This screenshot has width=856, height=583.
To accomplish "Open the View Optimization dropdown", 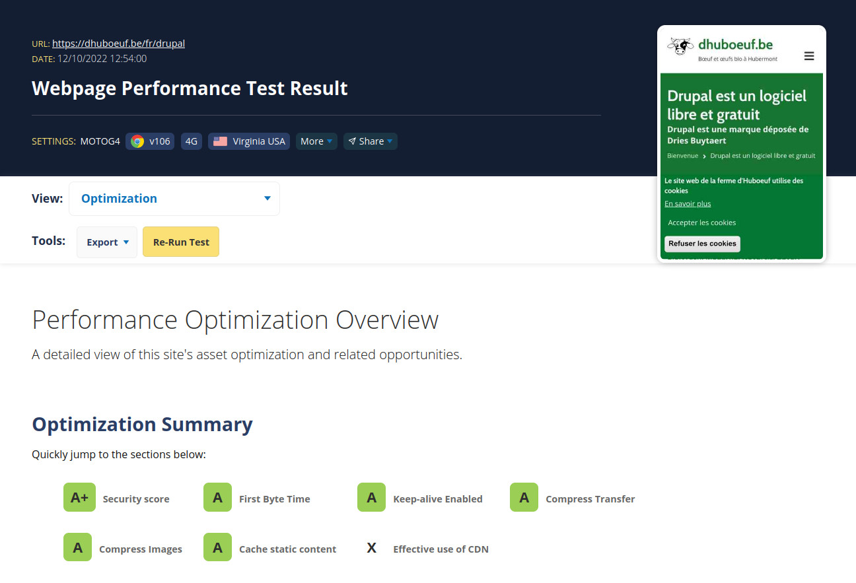I will click(174, 198).
